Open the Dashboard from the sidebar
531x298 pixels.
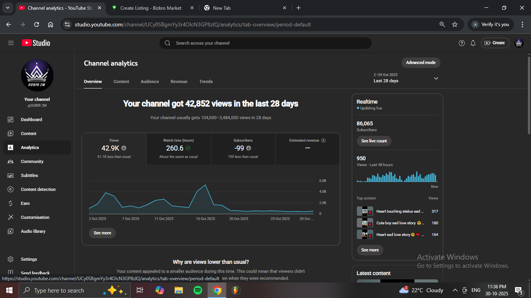[x=31, y=120]
